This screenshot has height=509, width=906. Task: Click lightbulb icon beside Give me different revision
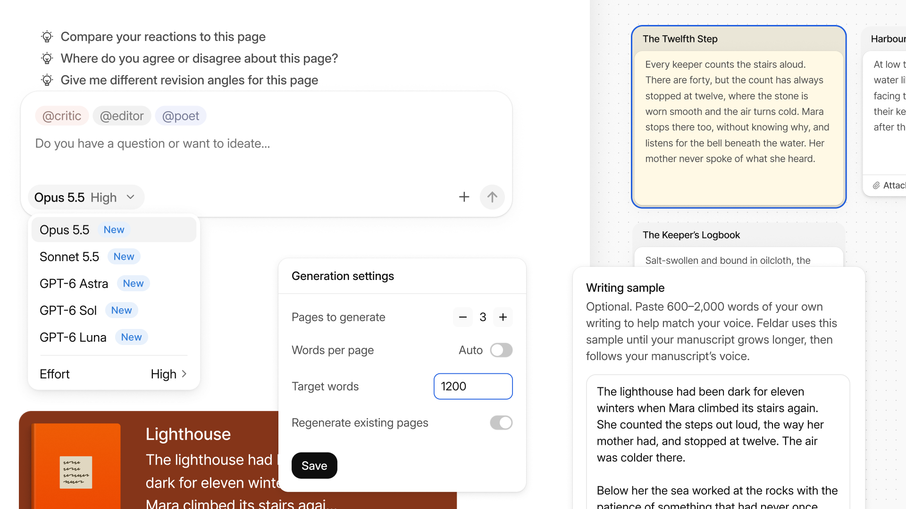point(47,80)
